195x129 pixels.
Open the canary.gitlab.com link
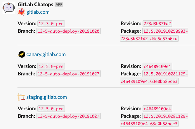coord(46,55)
